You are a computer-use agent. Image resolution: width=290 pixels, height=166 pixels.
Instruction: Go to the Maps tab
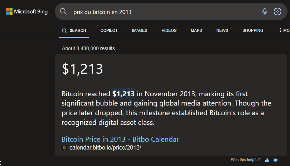pyautogui.click(x=197, y=30)
